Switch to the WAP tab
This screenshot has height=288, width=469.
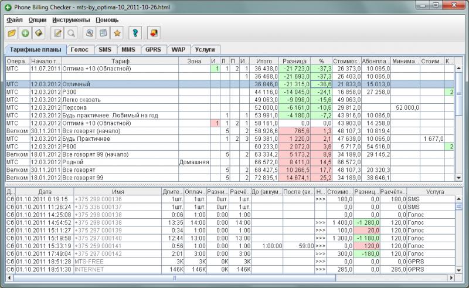point(178,50)
